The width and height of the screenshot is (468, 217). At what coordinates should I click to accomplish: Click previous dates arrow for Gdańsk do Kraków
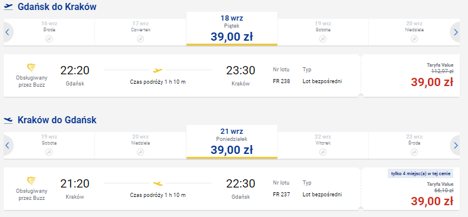[x=8, y=32]
